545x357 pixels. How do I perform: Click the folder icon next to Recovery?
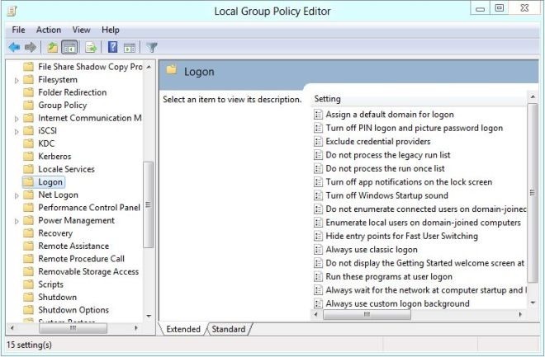(x=29, y=233)
